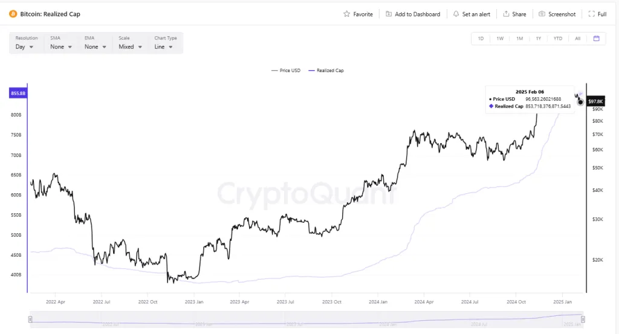Select the All time range button
Screen dimensions: 619x334
click(x=578, y=39)
